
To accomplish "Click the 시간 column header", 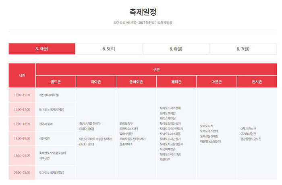I will point(22,76).
